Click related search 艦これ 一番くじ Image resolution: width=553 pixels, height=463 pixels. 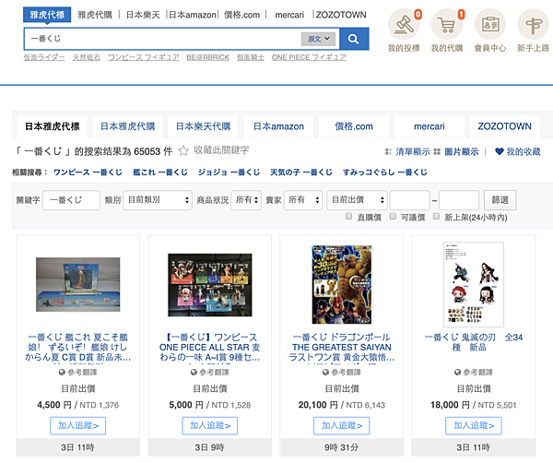point(160,172)
